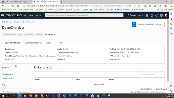Click the Cookie Preferences link
The image size is (174, 98).
click(24, 92)
